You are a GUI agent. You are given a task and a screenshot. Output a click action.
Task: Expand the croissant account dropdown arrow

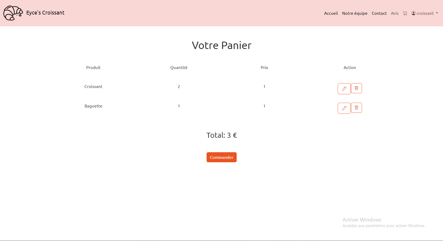click(437, 13)
